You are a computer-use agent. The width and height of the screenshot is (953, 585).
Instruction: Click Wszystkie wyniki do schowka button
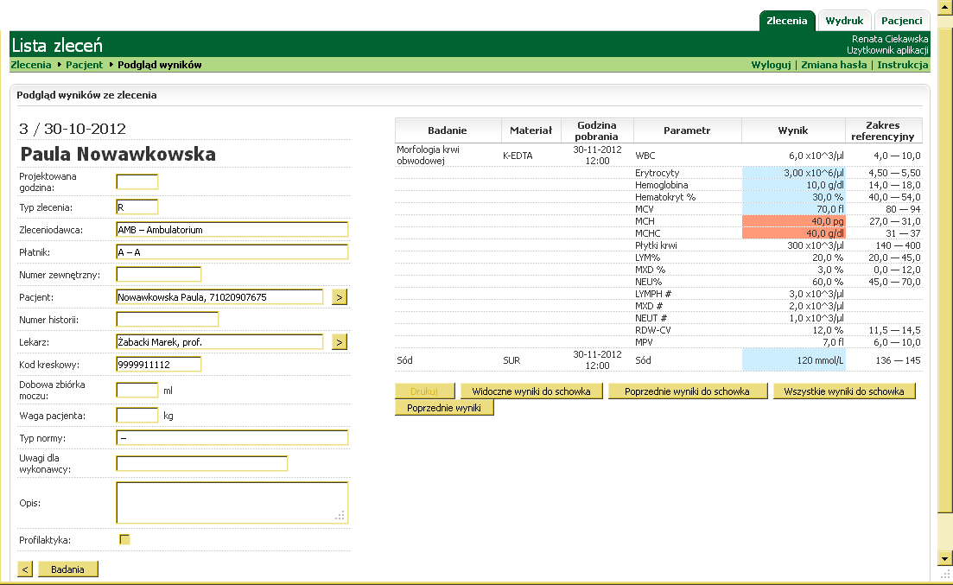pyautogui.click(x=844, y=391)
